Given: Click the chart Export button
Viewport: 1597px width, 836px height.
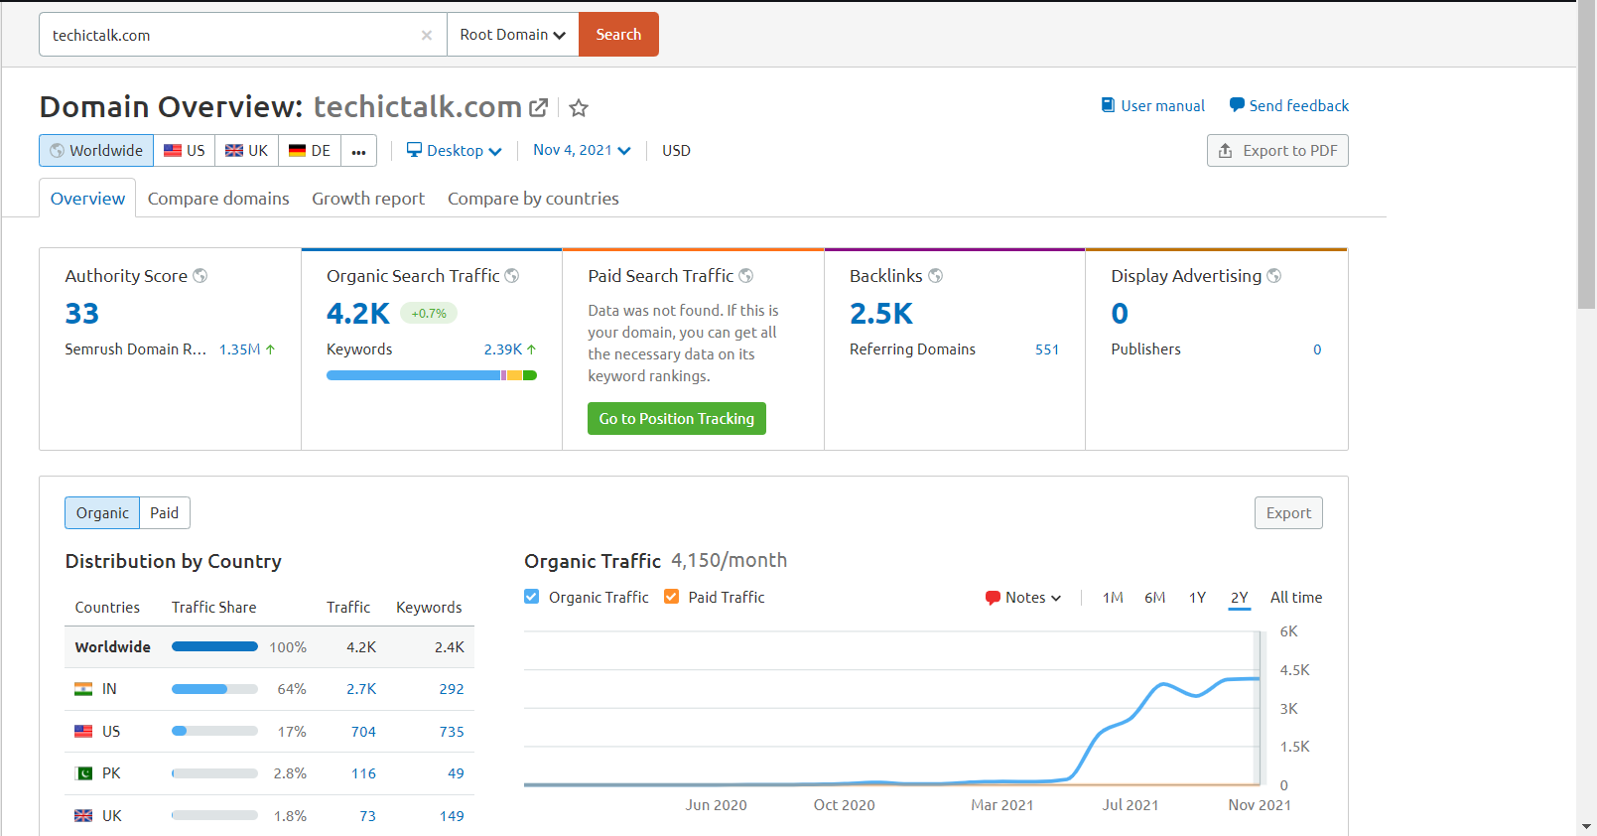Looking at the screenshot, I should pyautogui.click(x=1288, y=513).
